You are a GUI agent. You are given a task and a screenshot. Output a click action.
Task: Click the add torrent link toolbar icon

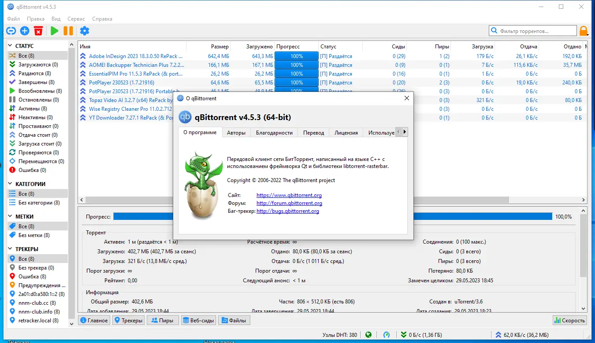(x=11, y=31)
